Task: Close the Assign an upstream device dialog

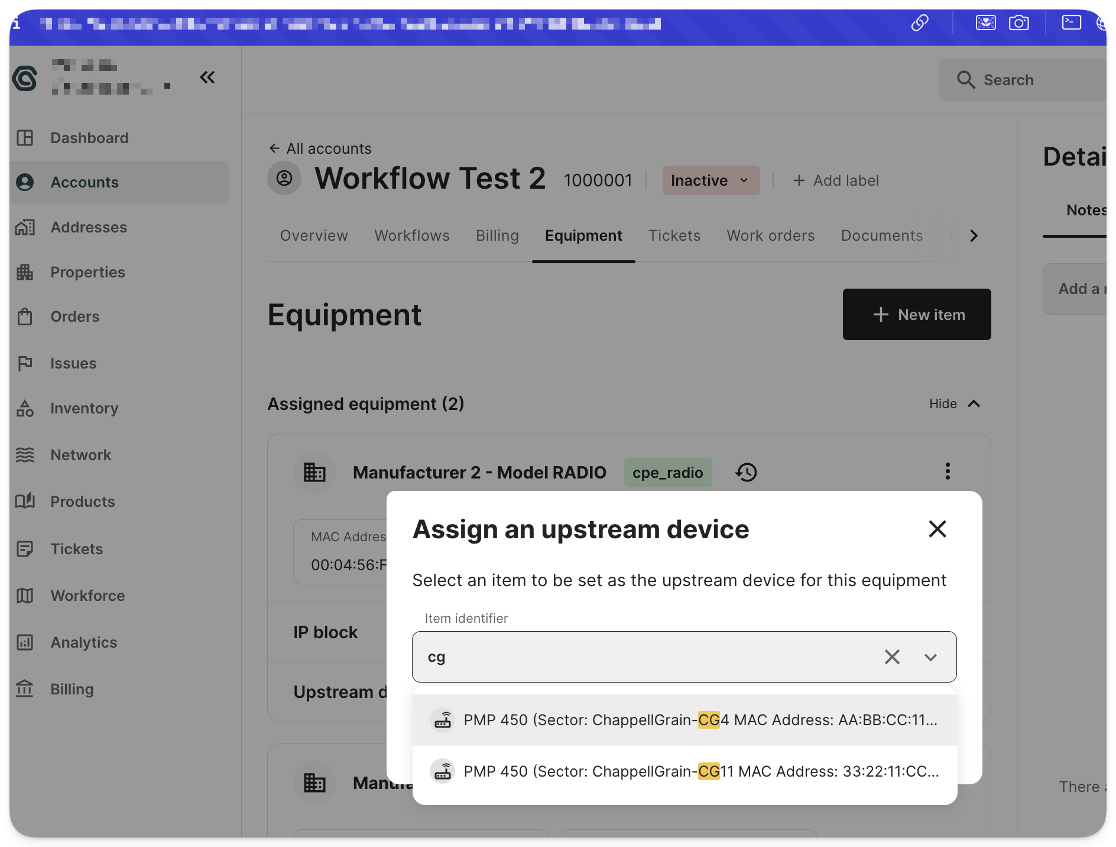Action: 937,529
